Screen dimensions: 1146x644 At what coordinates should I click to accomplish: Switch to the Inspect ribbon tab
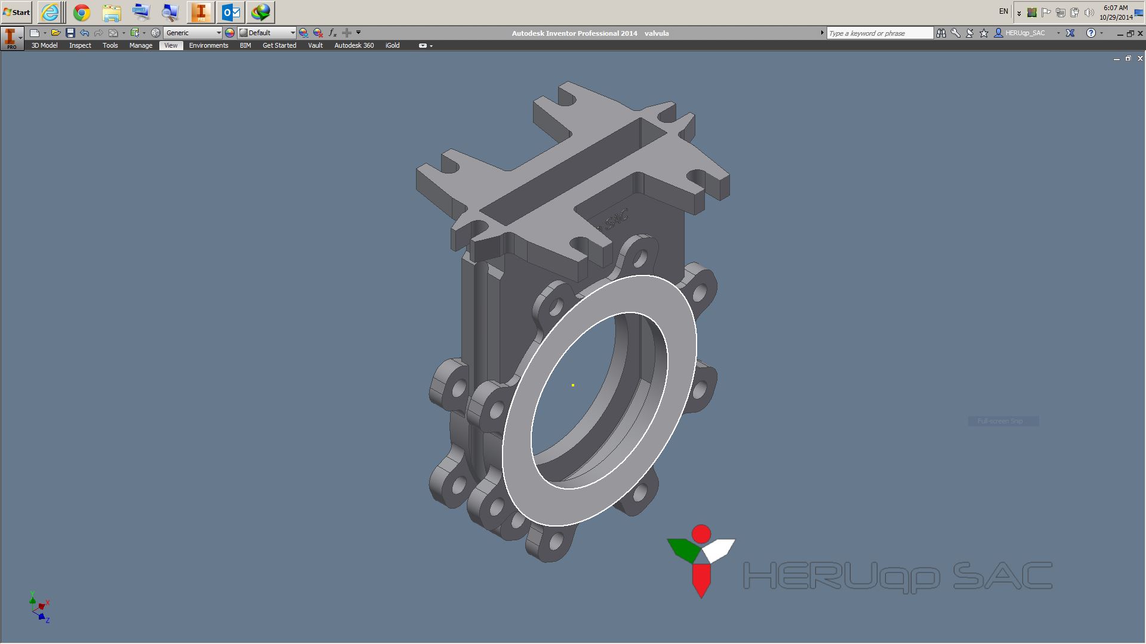(80, 45)
